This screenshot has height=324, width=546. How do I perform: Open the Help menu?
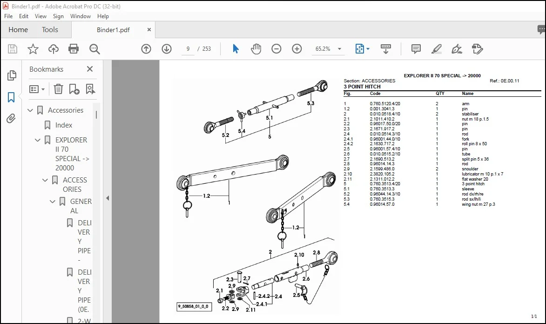point(103,16)
